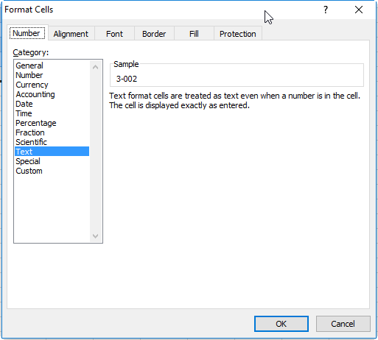Screen dimensions: 378x340
Task: Choose the Custom category
Action: coord(29,171)
